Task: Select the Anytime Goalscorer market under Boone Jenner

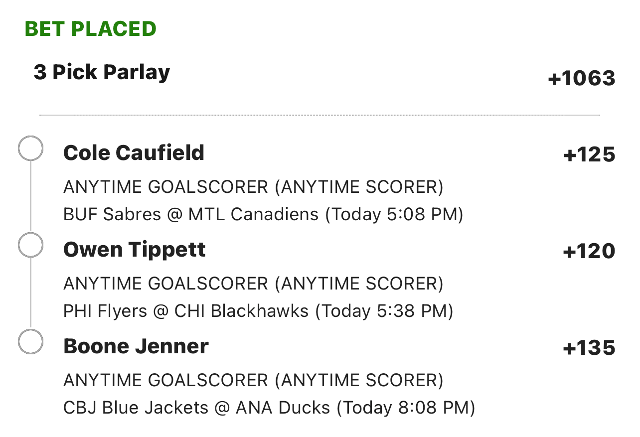Action: [253, 381]
